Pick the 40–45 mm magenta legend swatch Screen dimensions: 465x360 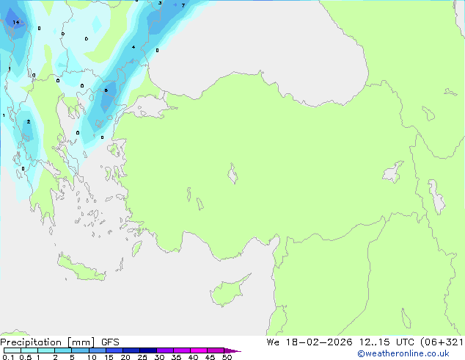click(199, 350)
